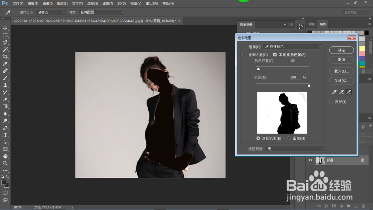
Task: Select the 背景 layer thumbnail
Action: pyautogui.click(x=320, y=160)
